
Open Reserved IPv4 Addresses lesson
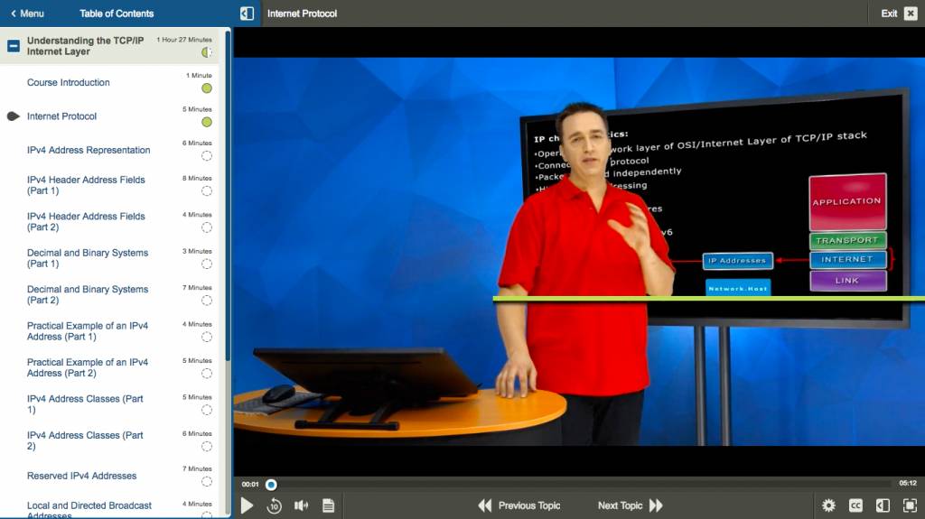pos(82,476)
